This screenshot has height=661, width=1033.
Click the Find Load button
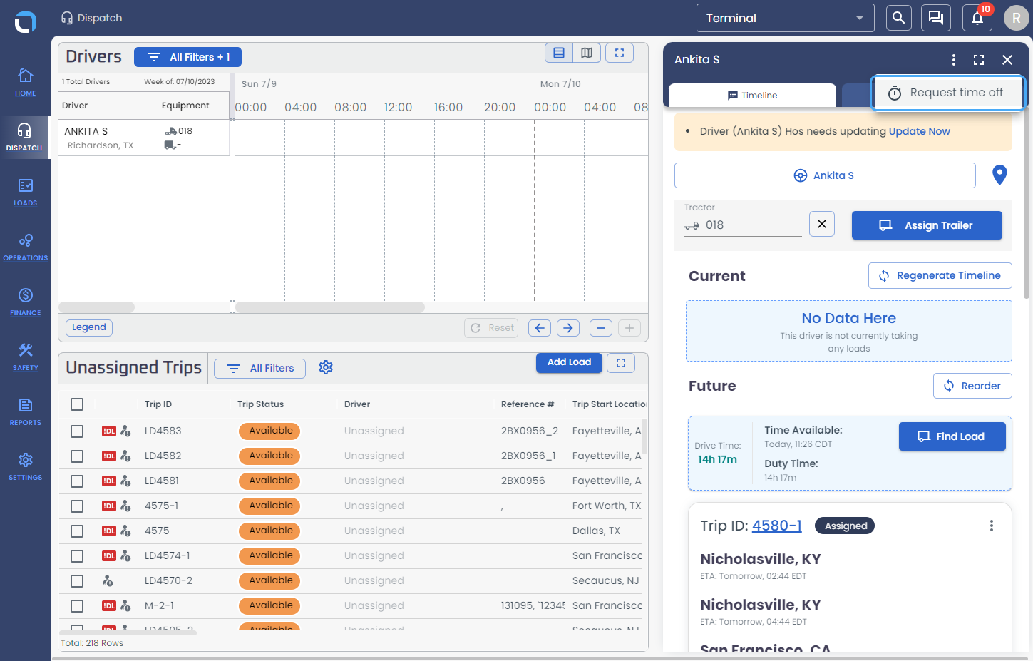coord(952,436)
